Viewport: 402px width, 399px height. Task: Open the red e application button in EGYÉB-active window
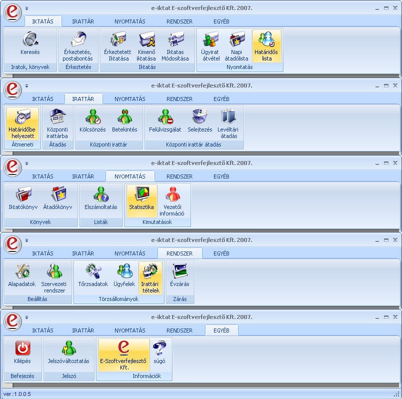(12, 321)
